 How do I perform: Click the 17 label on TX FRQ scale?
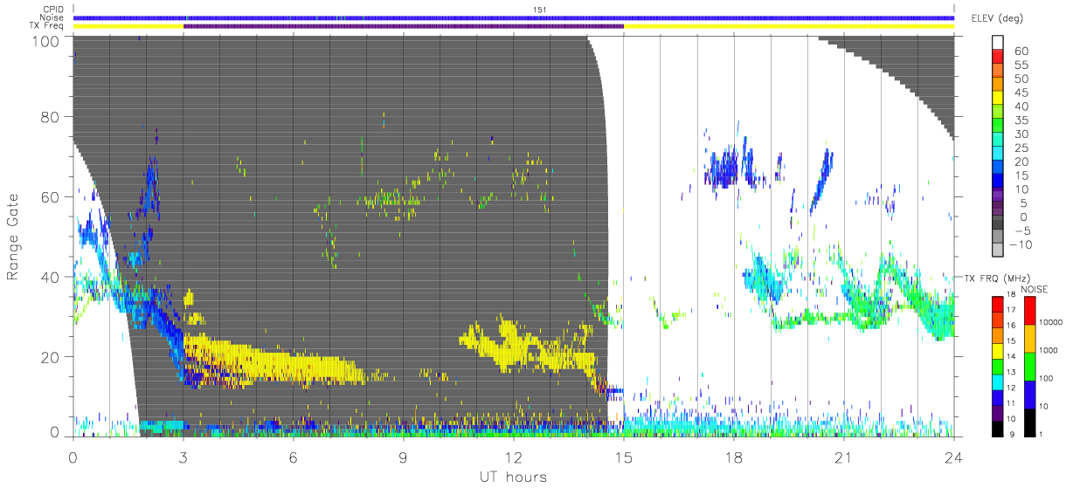(1012, 310)
